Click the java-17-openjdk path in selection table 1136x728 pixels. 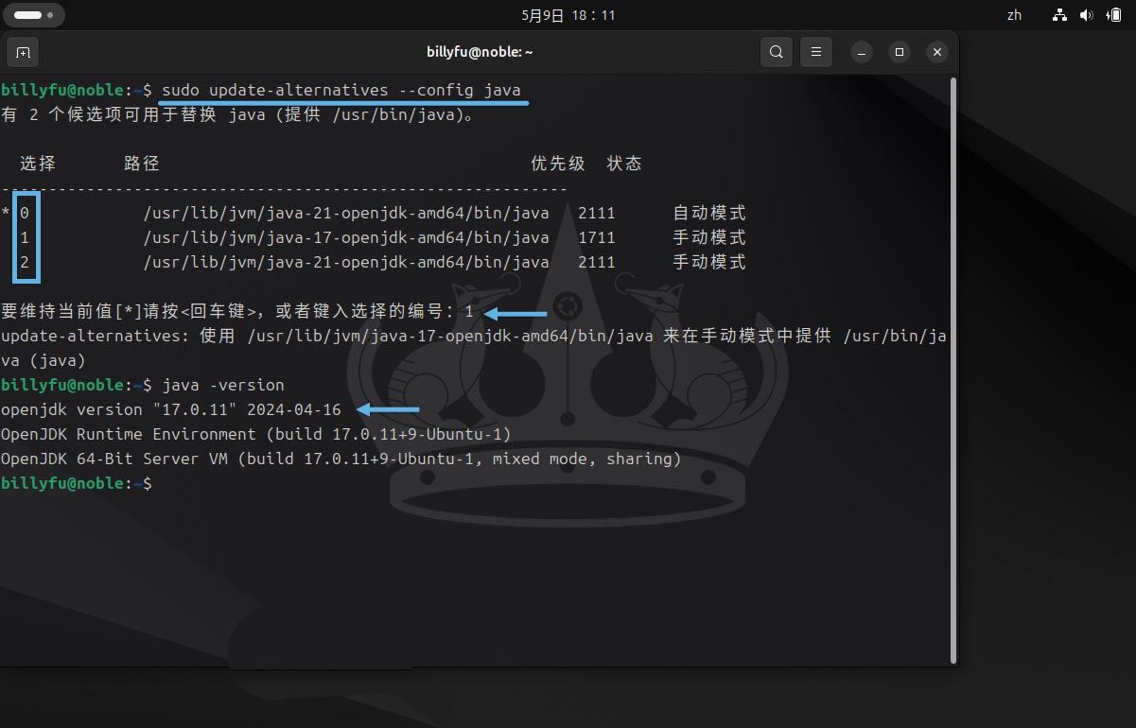[345, 237]
